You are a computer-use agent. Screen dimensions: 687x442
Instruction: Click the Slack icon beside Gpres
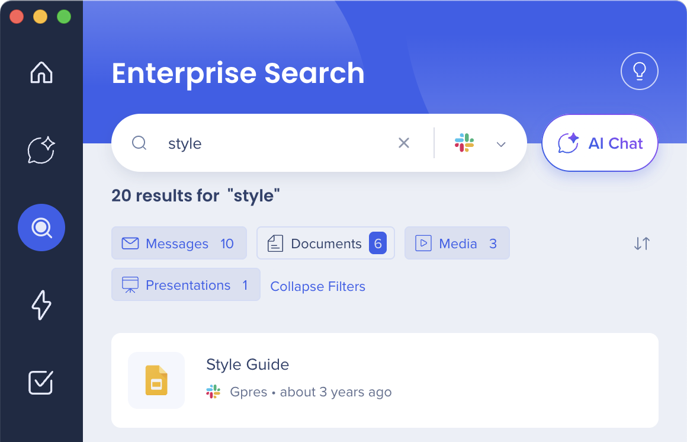(213, 392)
